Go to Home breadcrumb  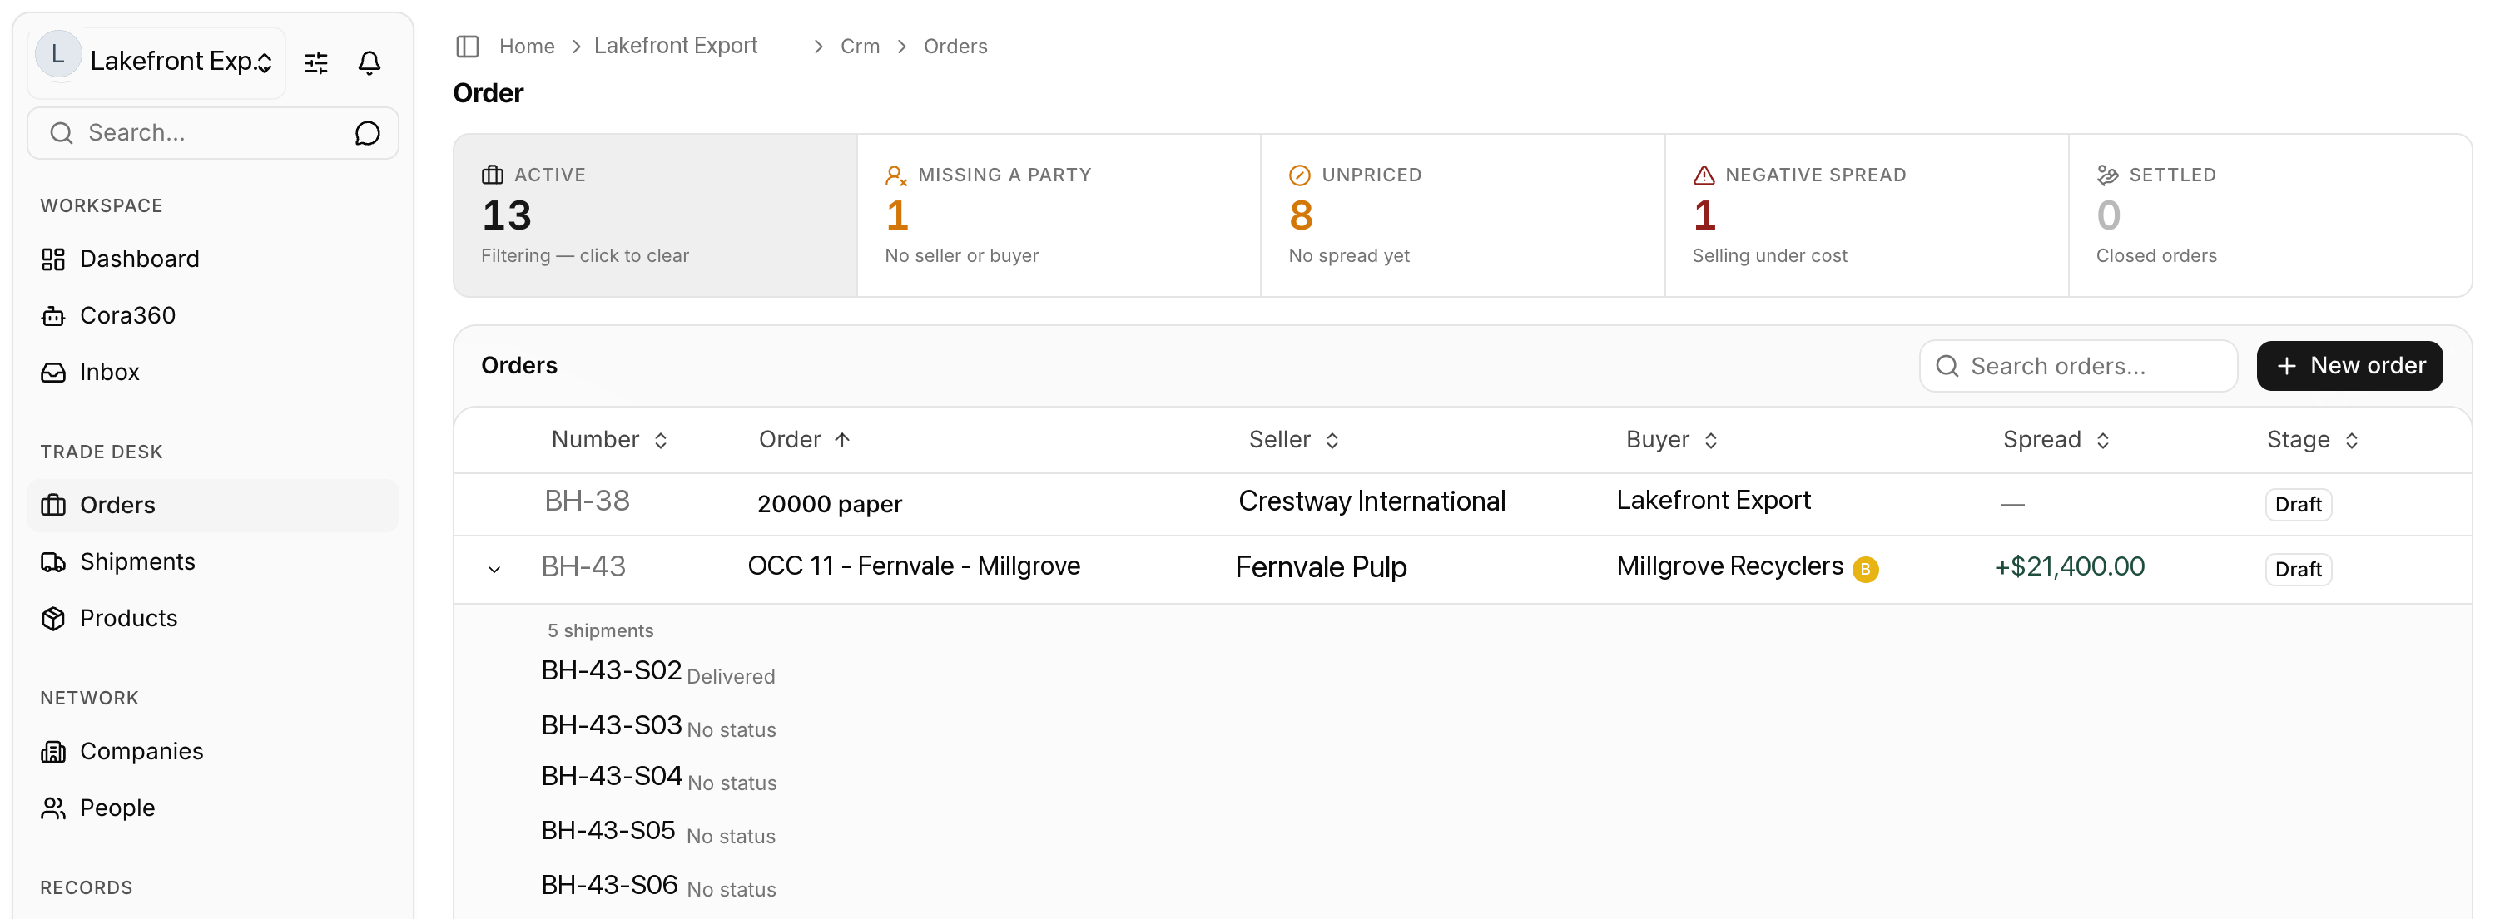pyautogui.click(x=527, y=46)
